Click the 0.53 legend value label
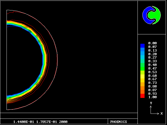The height and width of the screenshot is (125, 167). point(152,72)
